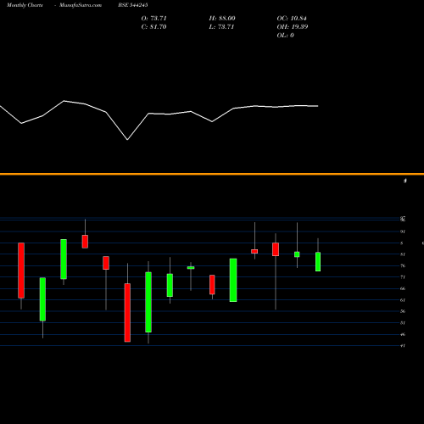
Task: Click the 61 price axis label
Action: coord(403,300)
